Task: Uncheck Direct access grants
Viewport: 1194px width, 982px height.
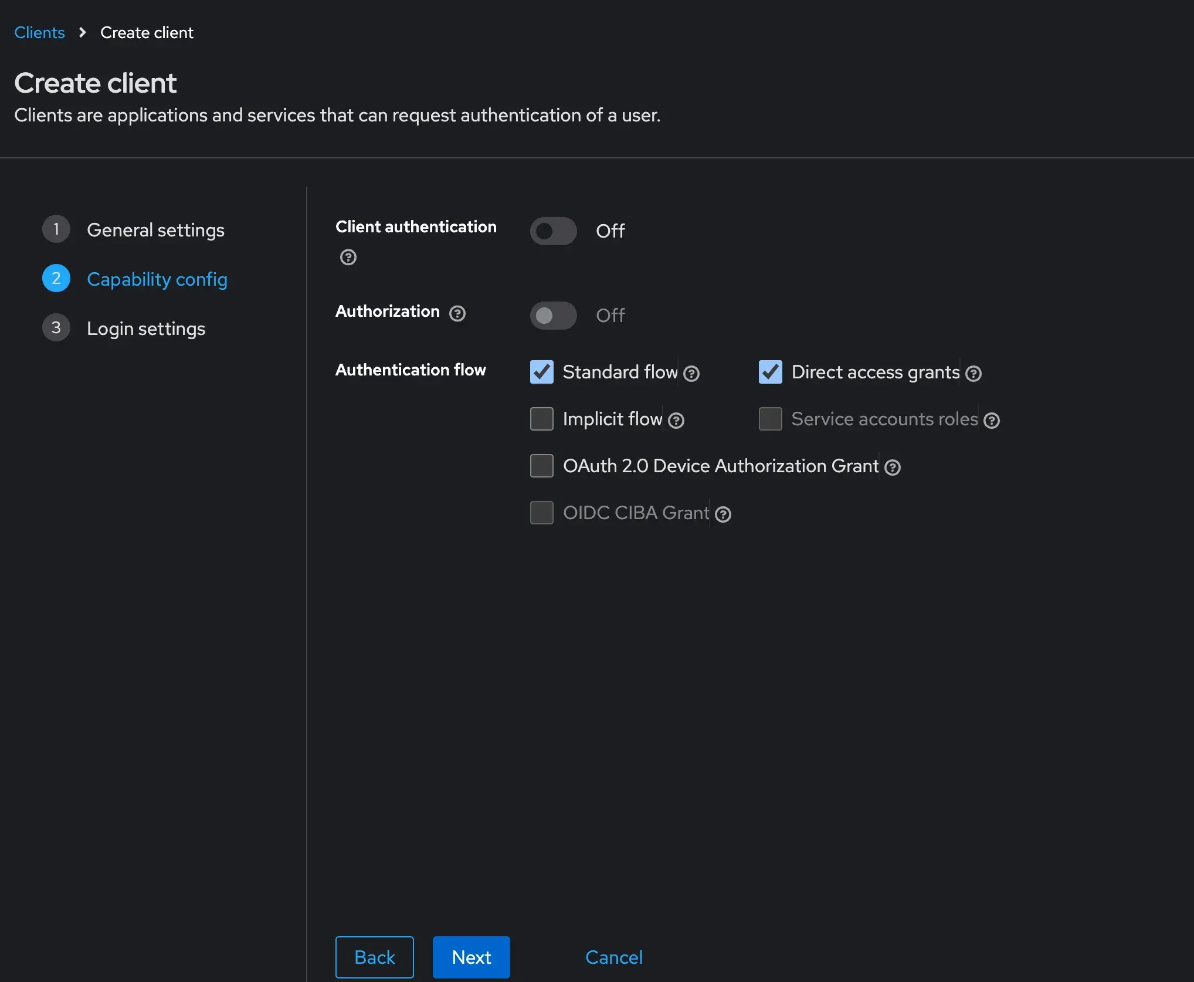Action: tap(771, 372)
